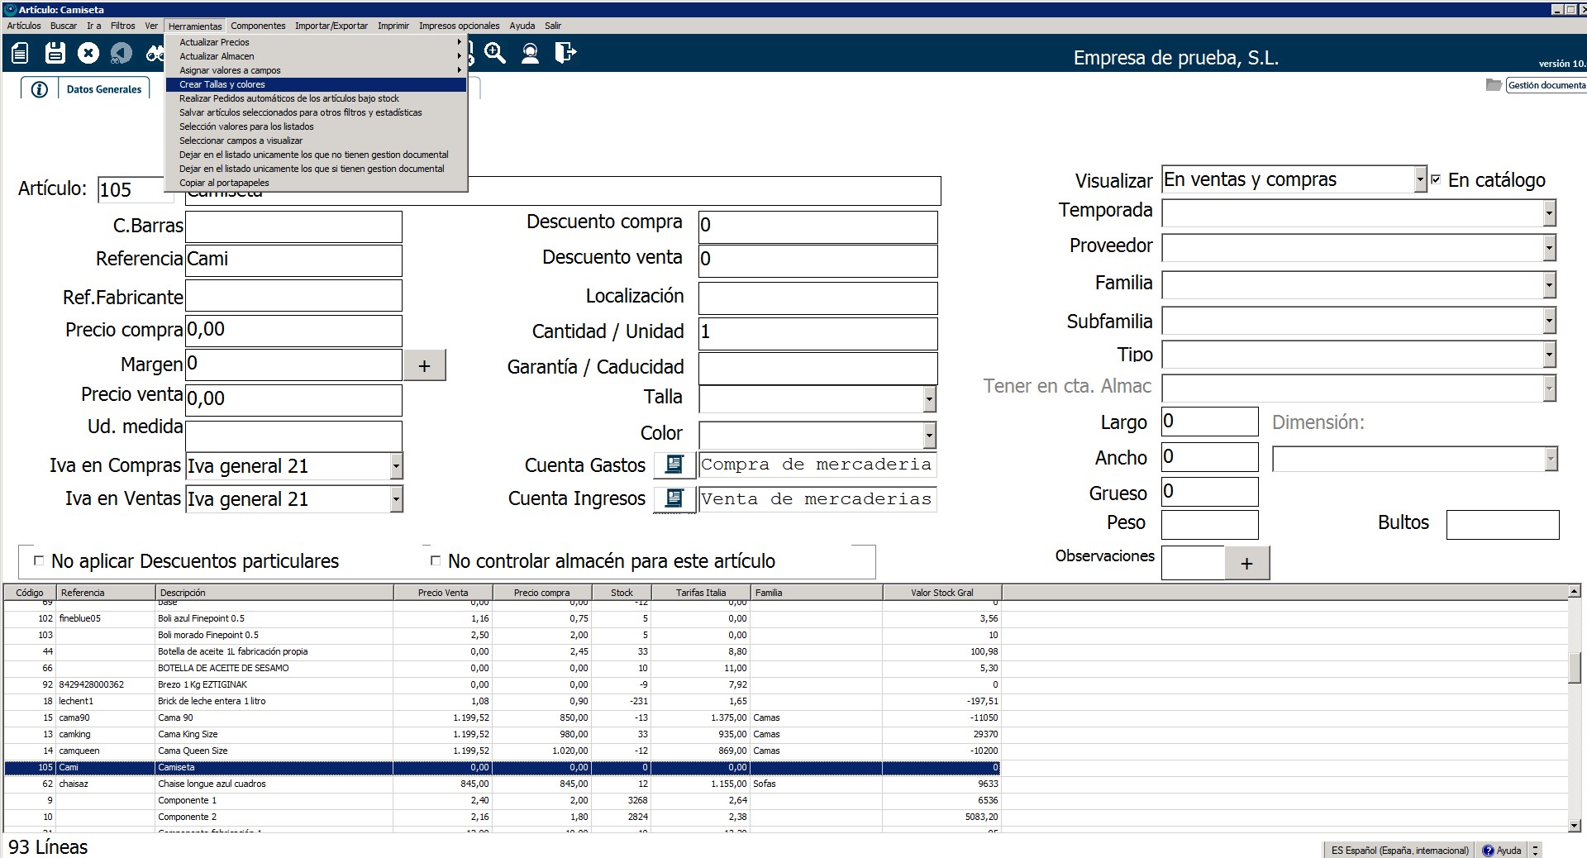Expand the Talla dropdown

[x=929, y=399]
